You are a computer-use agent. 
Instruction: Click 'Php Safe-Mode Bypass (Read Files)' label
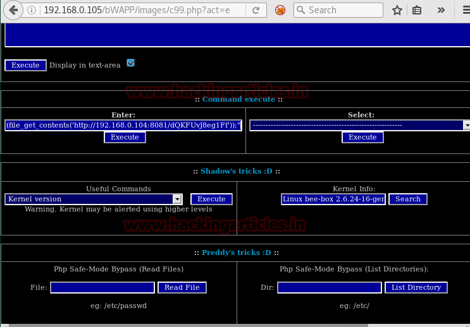point(119,269)
